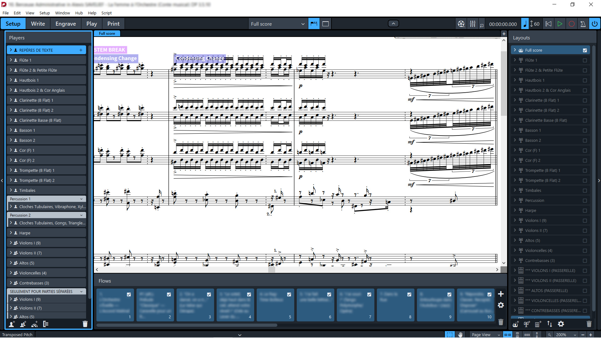Image resolution: width=601 pixels, height=338 pixels.
Task: Open flow settings gear icon
Action: tap(501, 305)
